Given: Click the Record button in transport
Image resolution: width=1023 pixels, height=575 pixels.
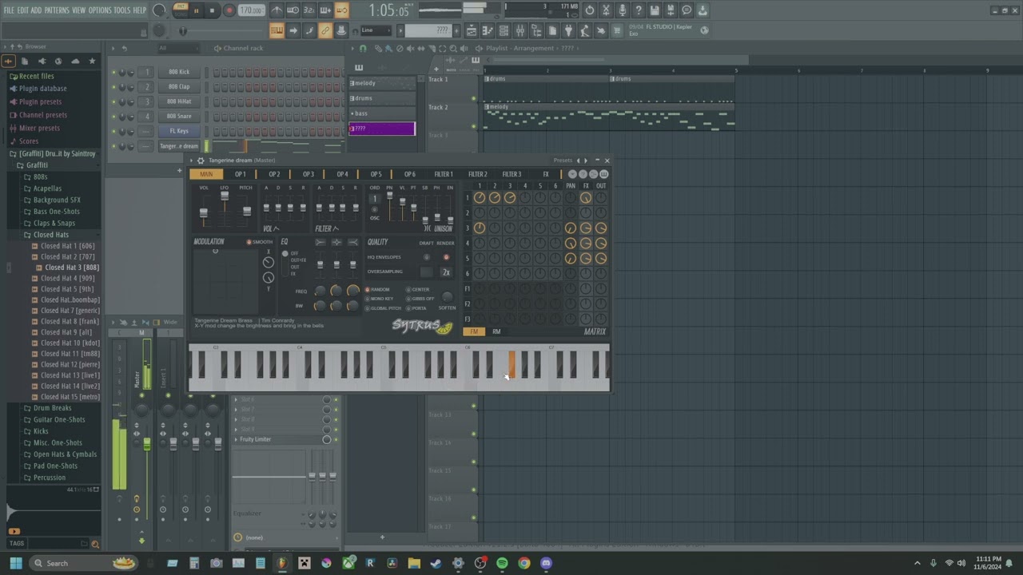Looking at the screenshot, I should click(x=229, y=10).
